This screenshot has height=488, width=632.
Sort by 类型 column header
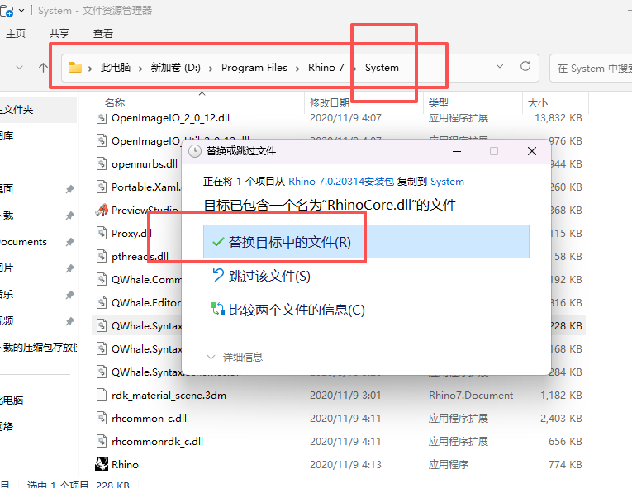pyautogui.click(x=439, y=102)
